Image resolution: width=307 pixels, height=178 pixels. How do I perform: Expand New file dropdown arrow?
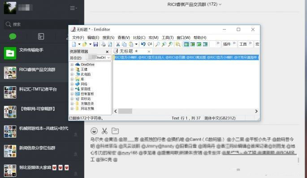[x=79, y=44]
